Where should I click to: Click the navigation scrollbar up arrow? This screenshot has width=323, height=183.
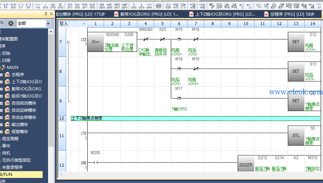coord(51,32)
